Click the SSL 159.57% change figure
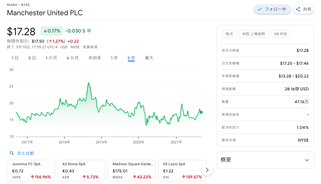This screenshot has width=321, height=184. [192, 177]
